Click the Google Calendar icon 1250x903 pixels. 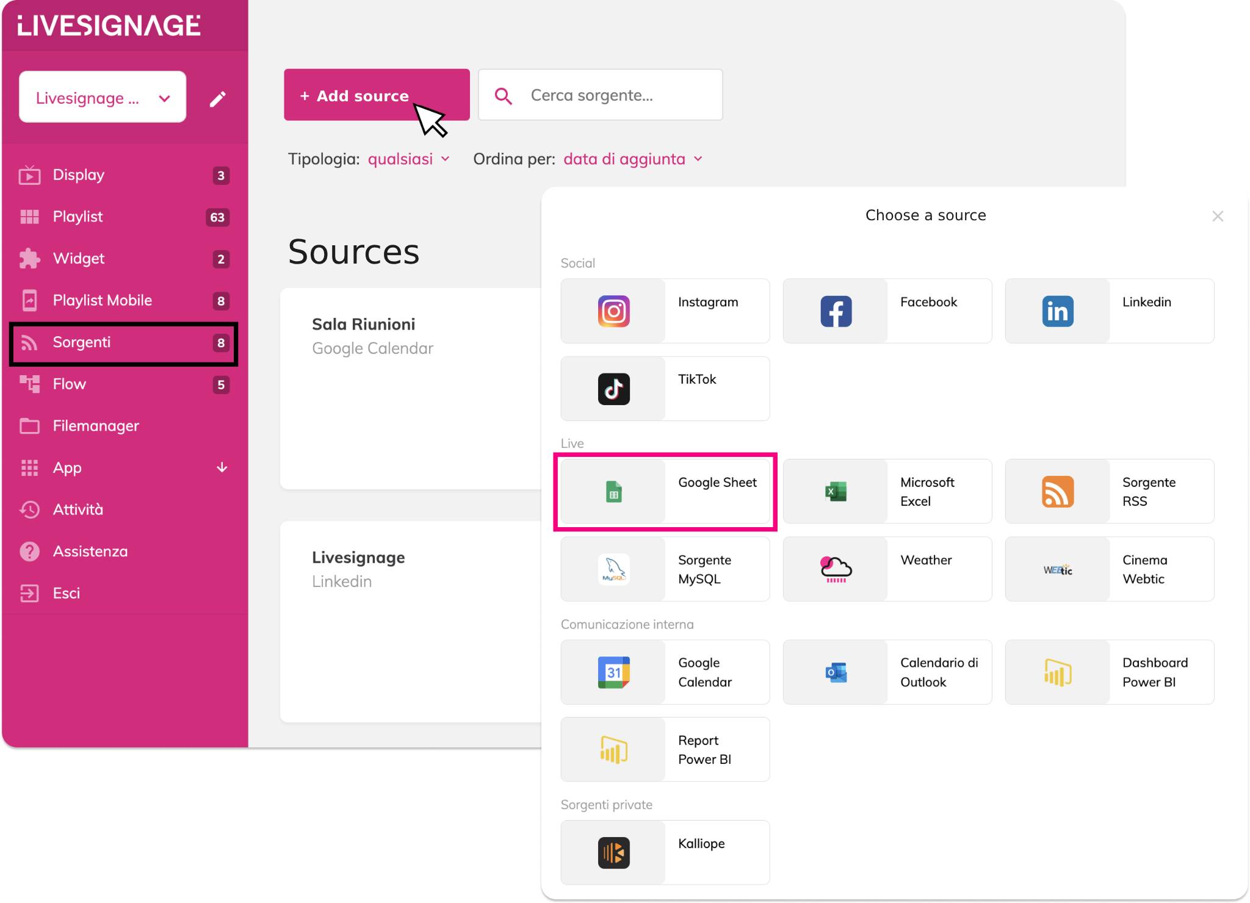(x=613, y=672)
